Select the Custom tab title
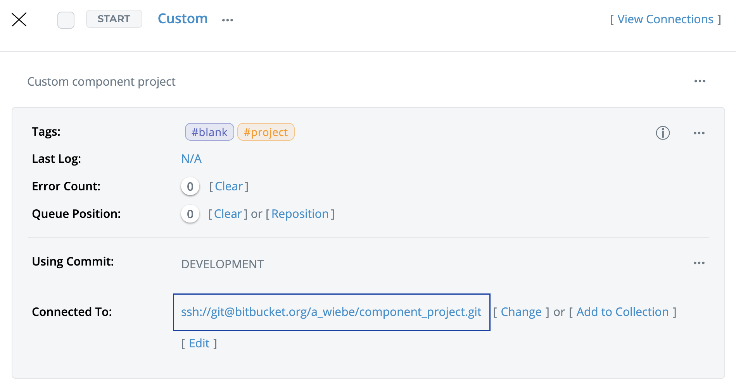The width and height of the screenshot is (736, 390). pos(183,18)
